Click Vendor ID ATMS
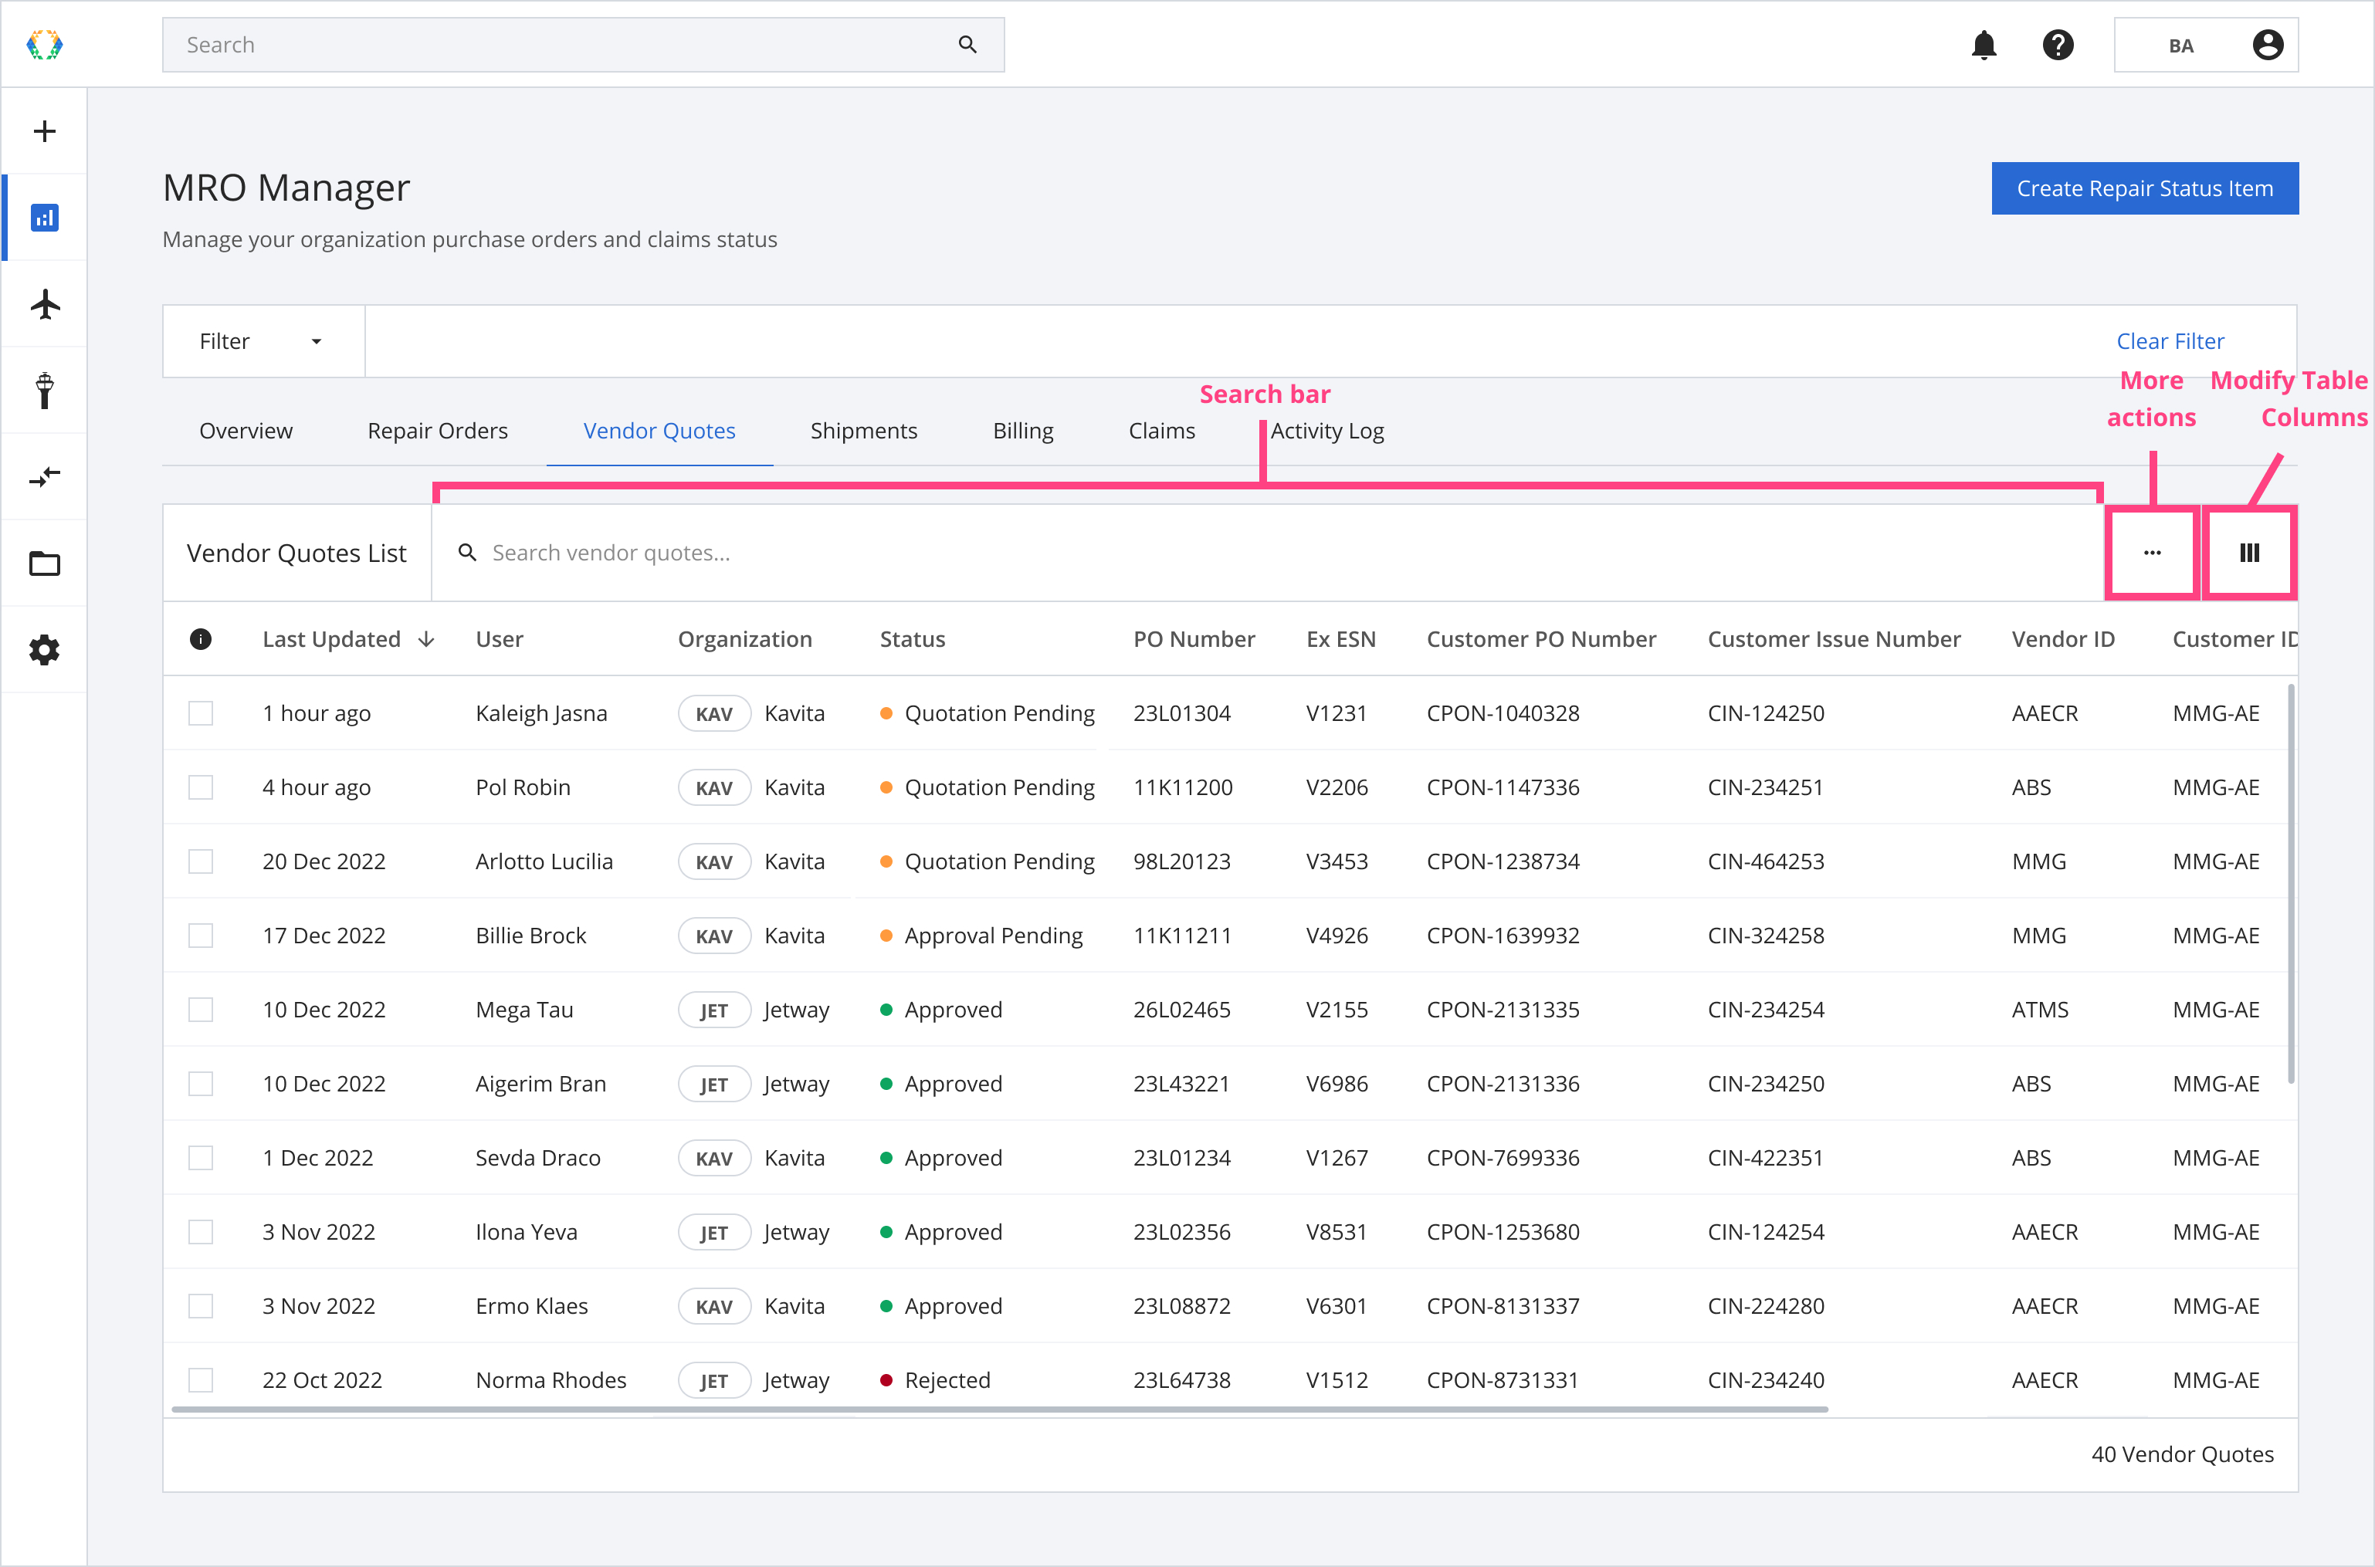 tap(2039, 1010)
